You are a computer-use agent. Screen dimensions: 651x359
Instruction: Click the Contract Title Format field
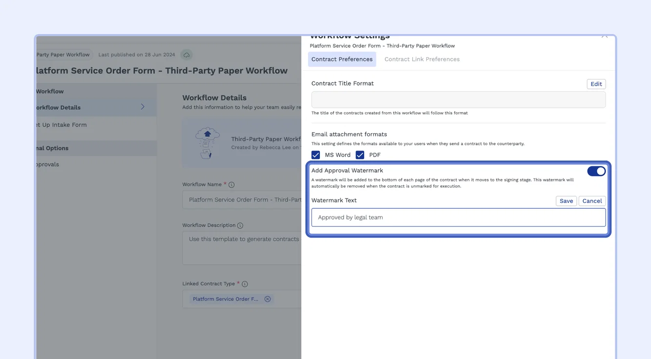[x=459, y=100]
